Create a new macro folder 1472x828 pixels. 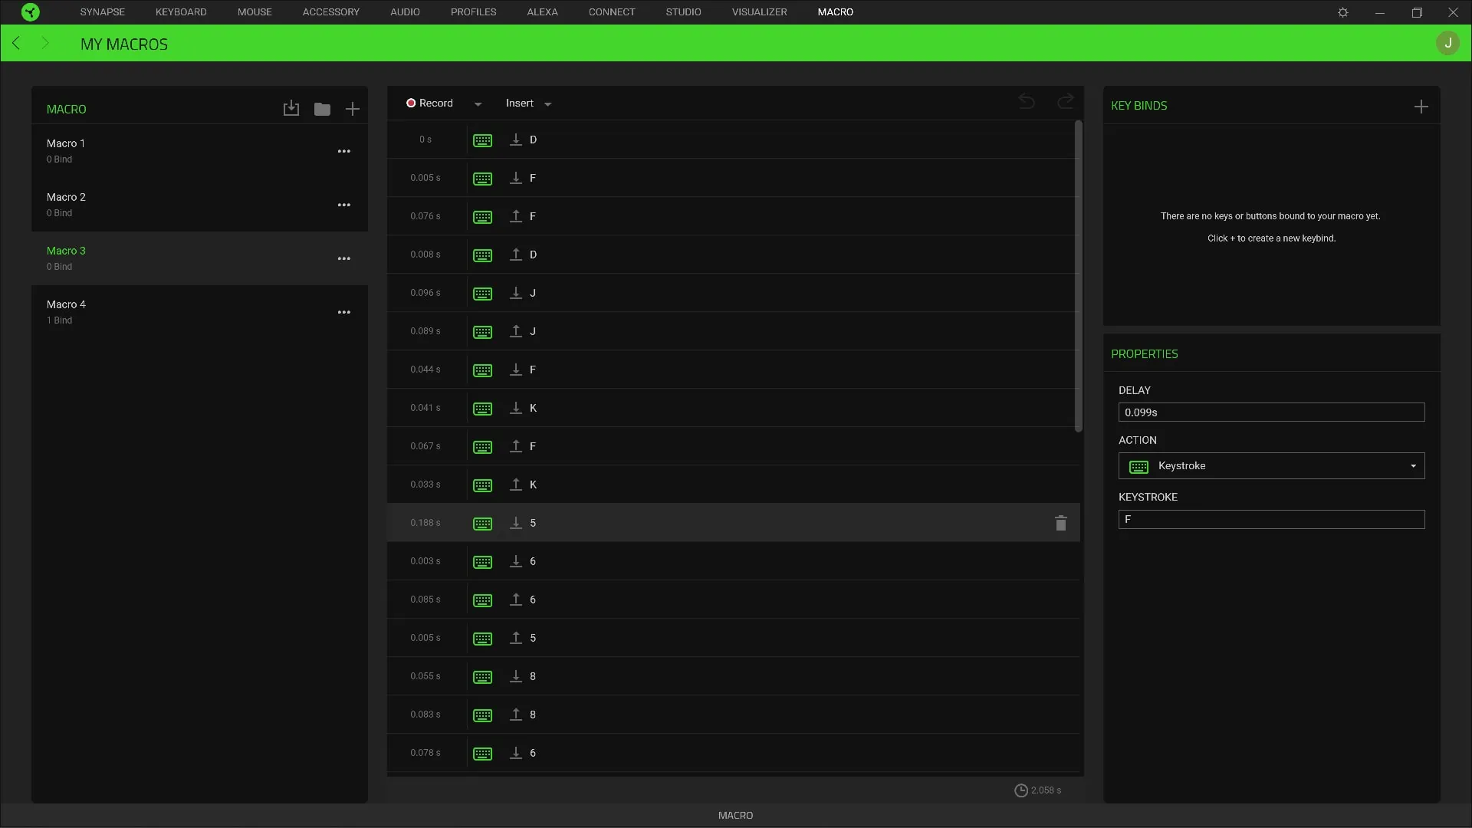pyautogui.click(x=322, y=108)
